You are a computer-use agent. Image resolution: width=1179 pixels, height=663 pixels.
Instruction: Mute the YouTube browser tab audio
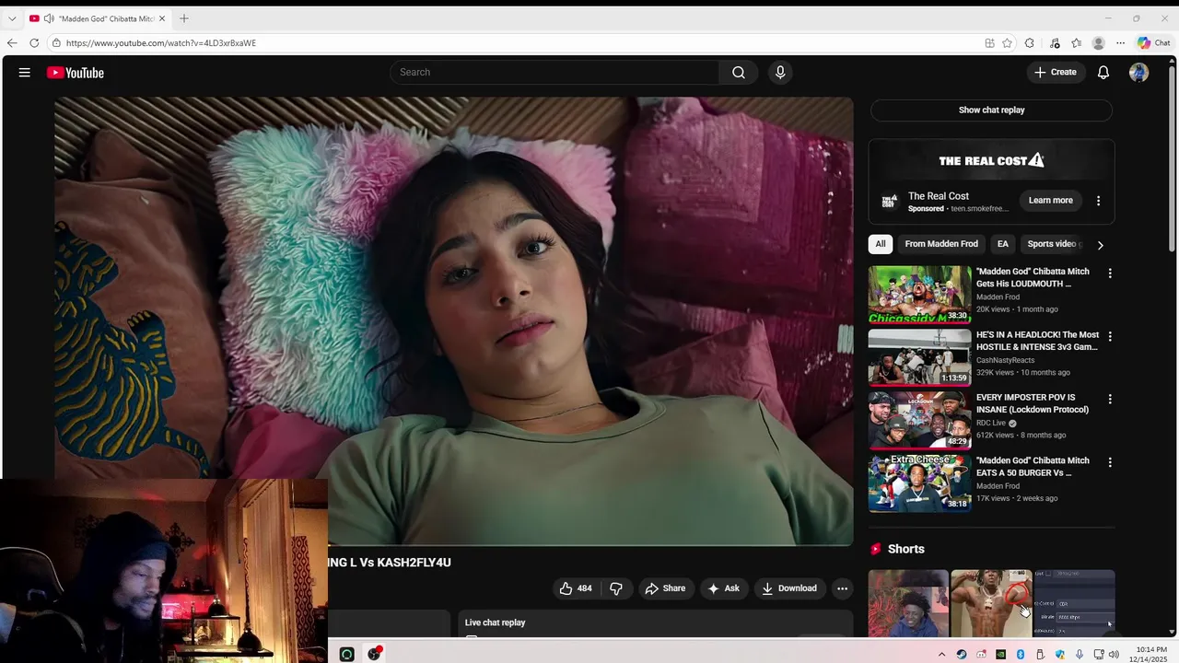click(x=48, y=18)
